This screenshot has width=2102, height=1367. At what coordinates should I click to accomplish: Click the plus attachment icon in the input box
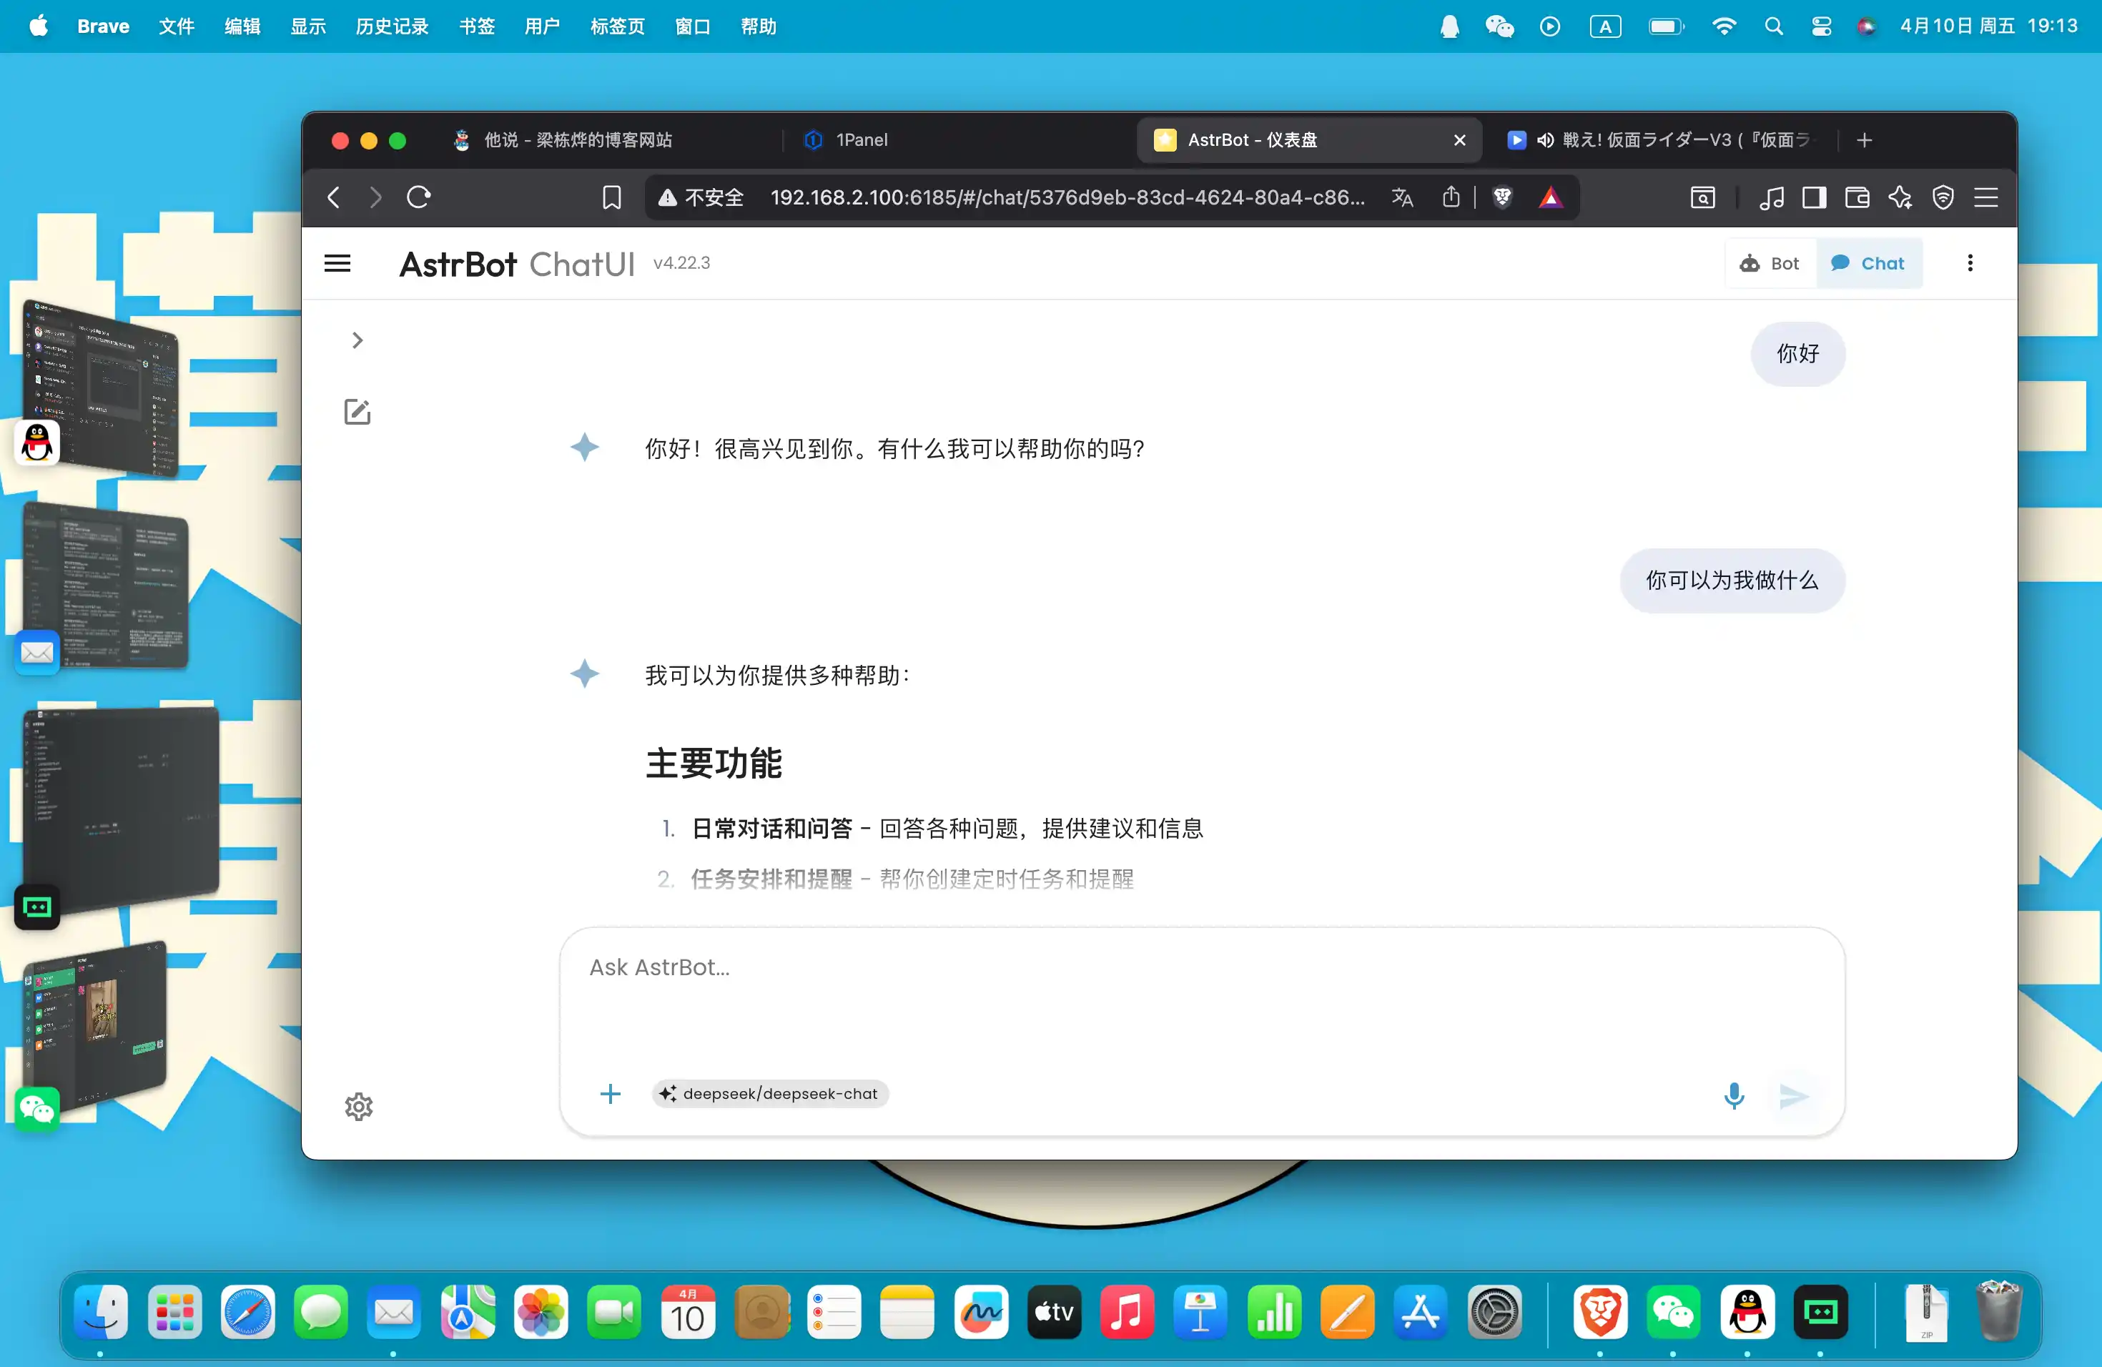[611, 1094]
